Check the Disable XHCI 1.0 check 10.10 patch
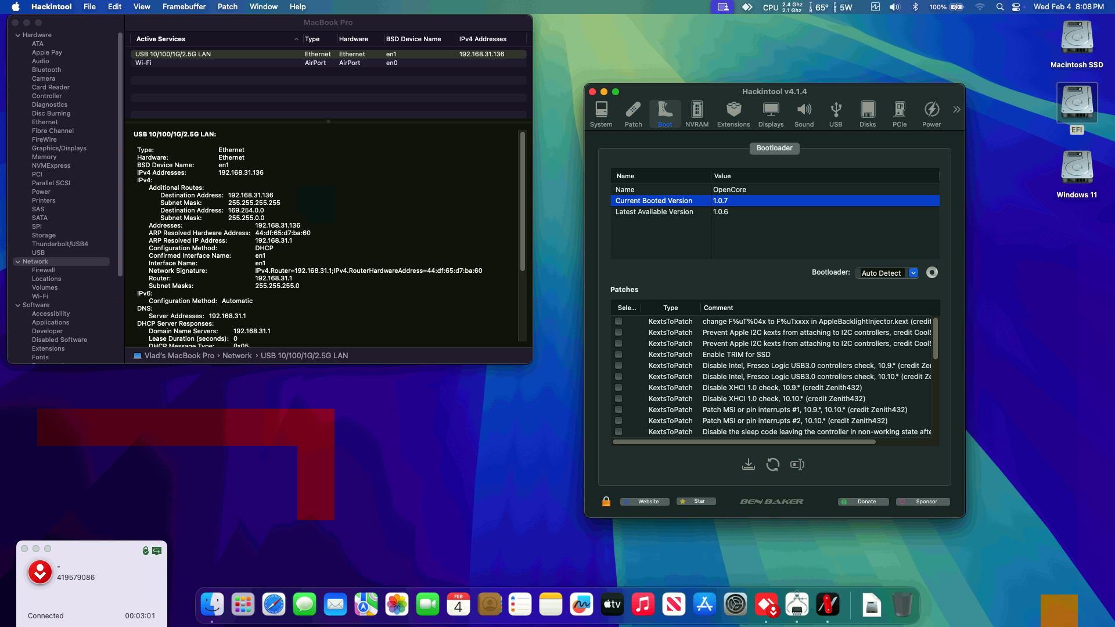 tap(618, 398)
